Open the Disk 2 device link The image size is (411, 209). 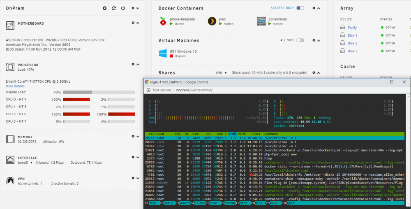click(x=352, y=43)
